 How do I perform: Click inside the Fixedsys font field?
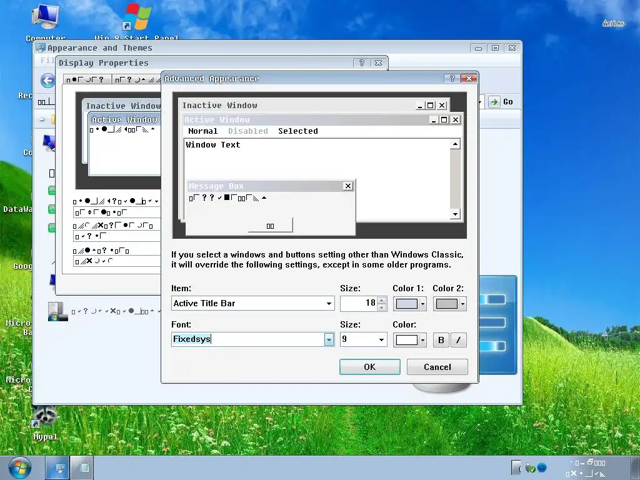(247, 339)
